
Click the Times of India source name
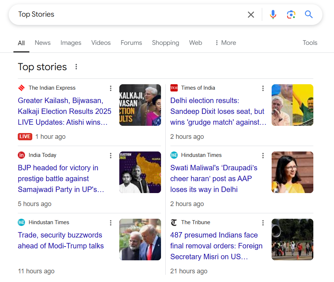tap(198, 88)
